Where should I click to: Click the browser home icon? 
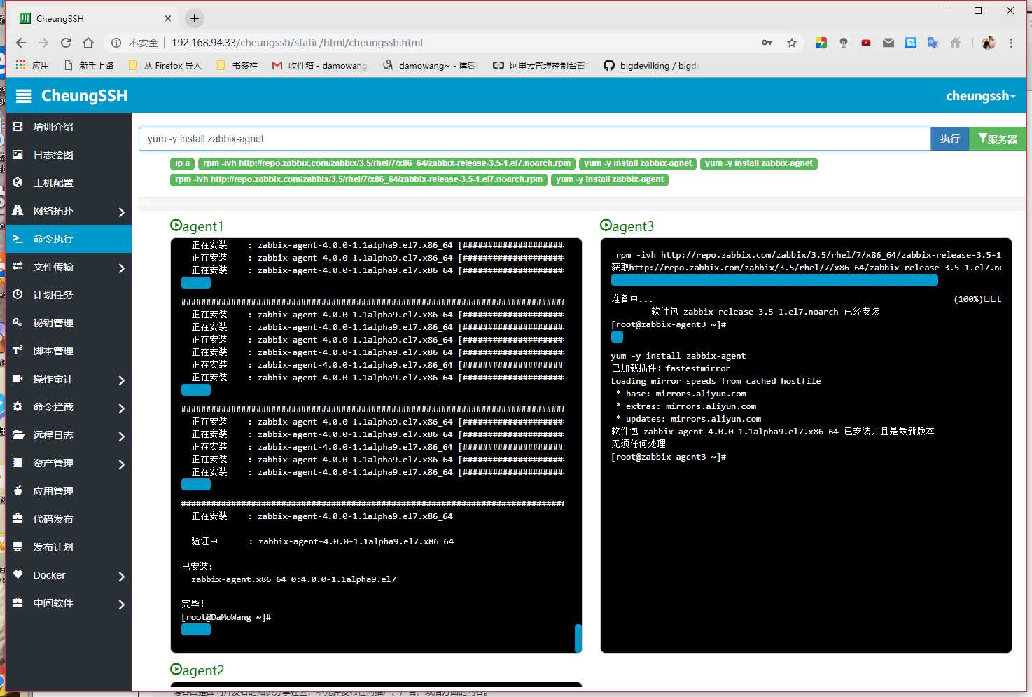[x=88, y=43]
